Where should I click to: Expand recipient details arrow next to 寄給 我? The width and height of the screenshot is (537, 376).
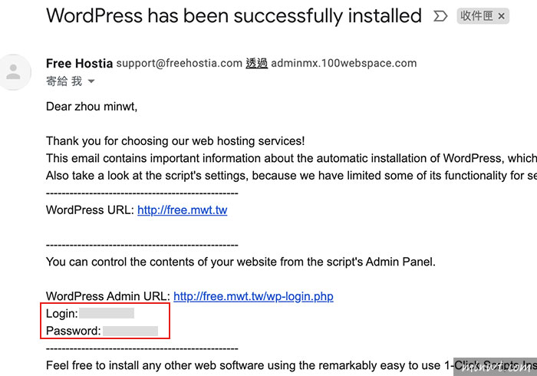point(91,81)
